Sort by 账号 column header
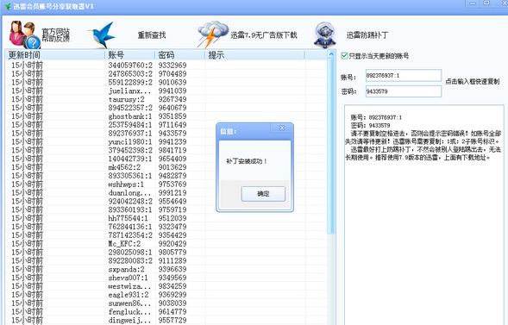The height and width of the screenshot is (325, 508). pyautogui.click(x=130, y=55)
